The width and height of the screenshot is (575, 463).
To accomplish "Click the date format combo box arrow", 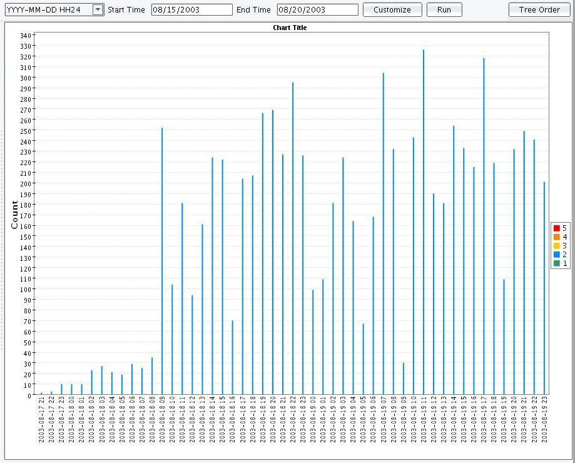I will (x=98, y=9).
